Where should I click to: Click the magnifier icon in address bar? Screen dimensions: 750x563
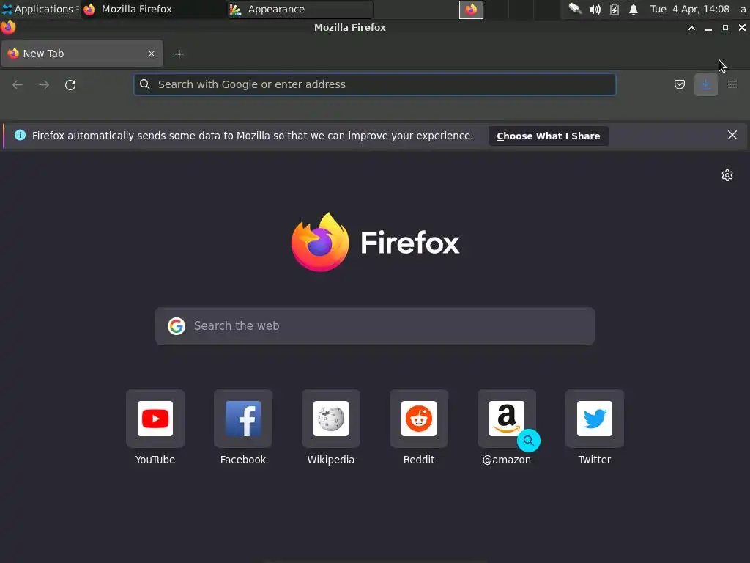pyautogui.click(x=145, y=84)
